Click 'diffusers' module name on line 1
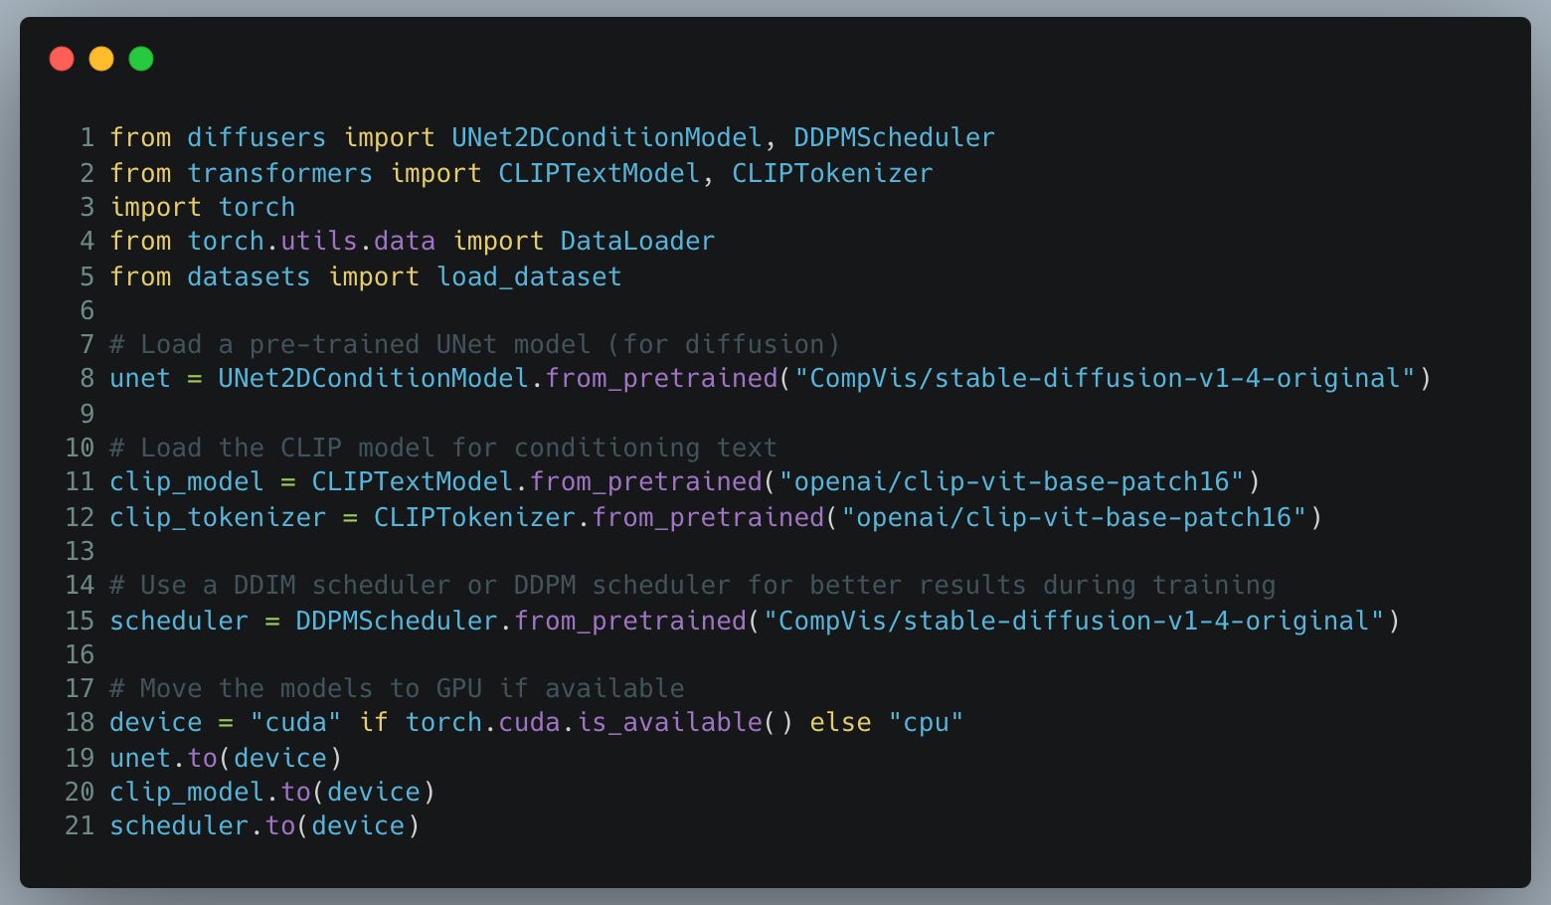Image resolution: width=1551 pixels, height=905 pixels. coord(257,137)
